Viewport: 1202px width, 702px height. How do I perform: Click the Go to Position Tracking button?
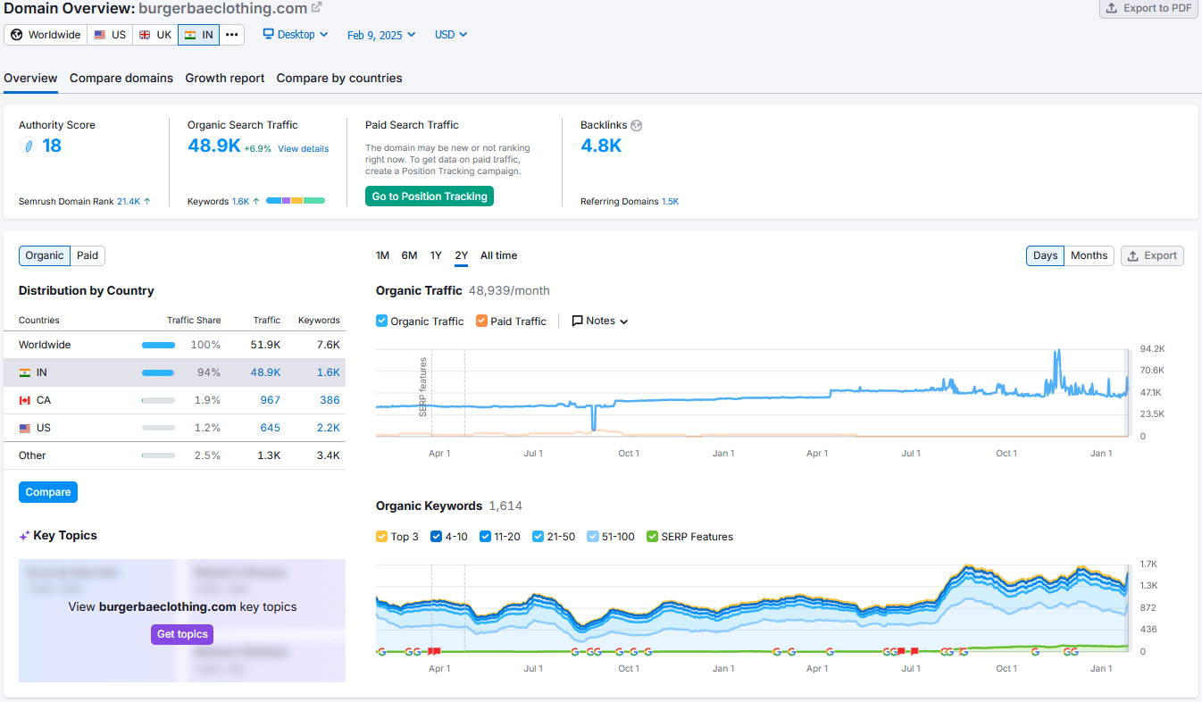(430, 196)
